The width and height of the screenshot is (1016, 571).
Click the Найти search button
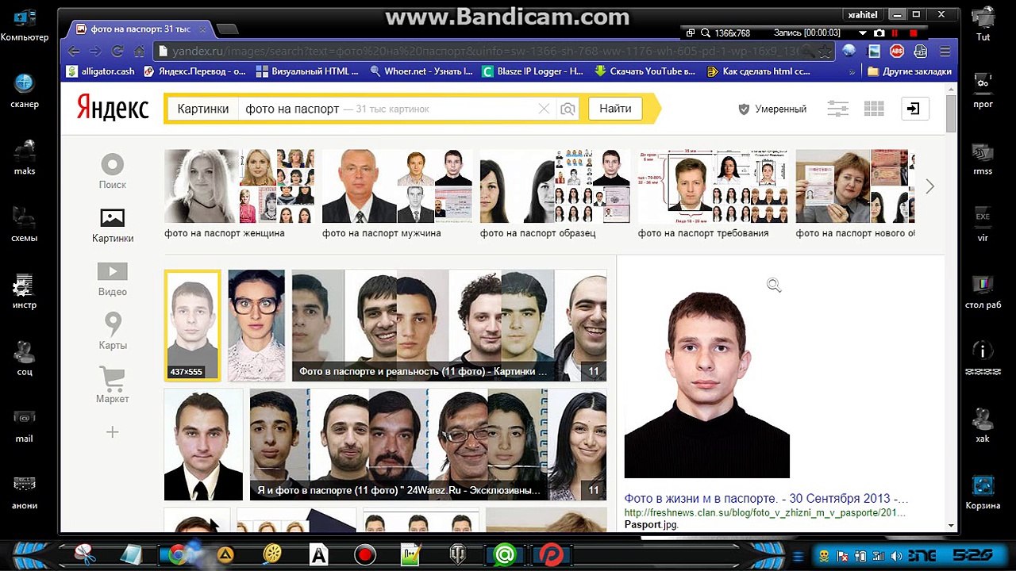(615, 109)
